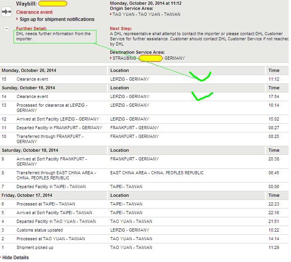Click the 06:45 time value
Viewport: 291px width, 262px height.
(274, 173)
